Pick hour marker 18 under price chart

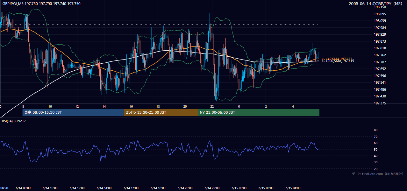(x=158, y=106)
